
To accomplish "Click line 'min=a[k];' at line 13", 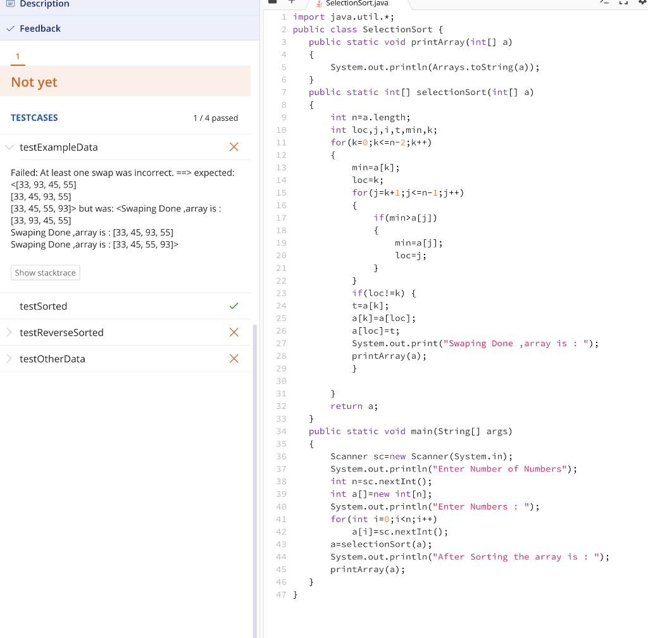I will [376, 168].
